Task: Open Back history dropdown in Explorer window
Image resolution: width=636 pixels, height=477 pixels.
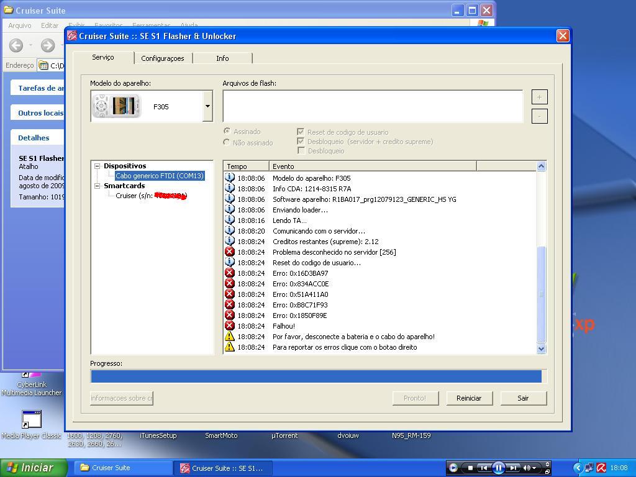Action: point(31,45)
